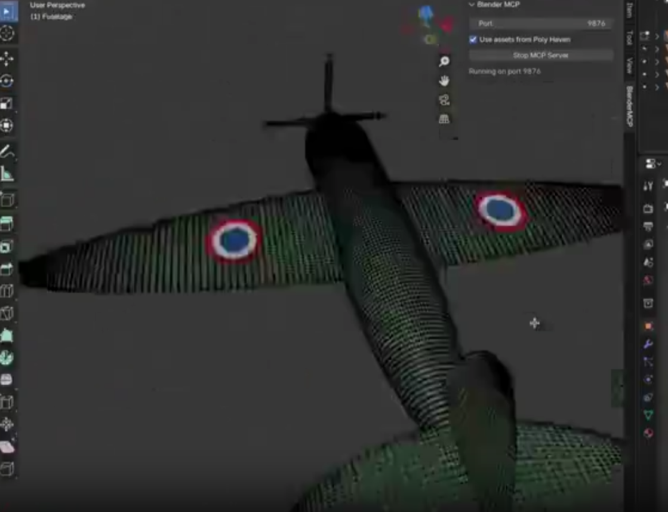Select the Extrude Region tool
Viewport: 668px width, 512px height.
tap(7, 223)
